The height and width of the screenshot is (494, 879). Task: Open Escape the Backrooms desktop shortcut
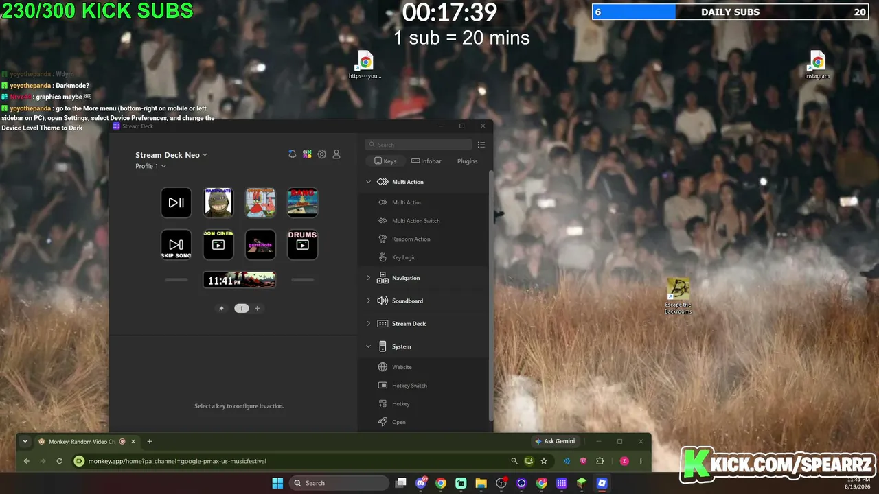pyautogui.click(x=678, y=296)
